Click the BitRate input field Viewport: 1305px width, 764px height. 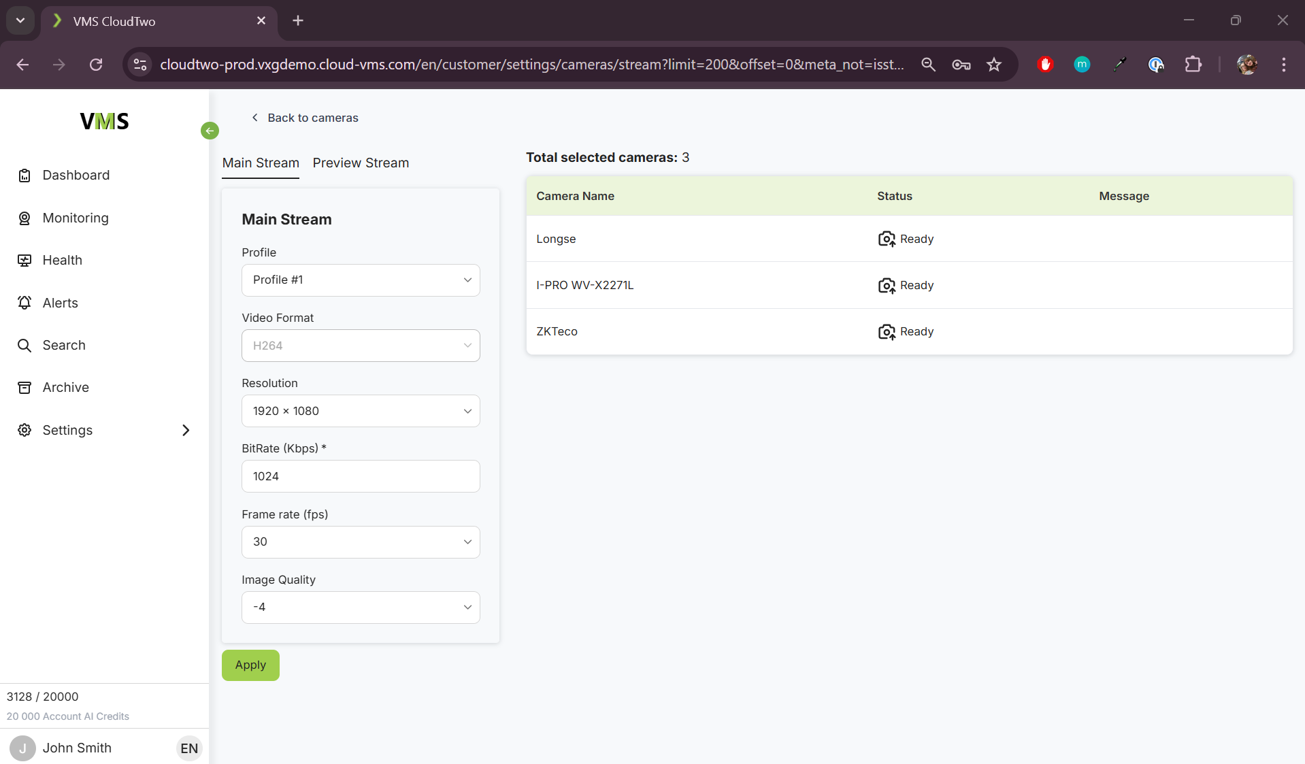pyautogui.click(x=361, y=476)
